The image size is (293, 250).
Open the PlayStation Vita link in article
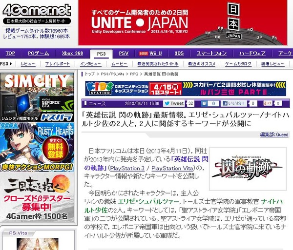pyautogui.click(x=172, y=168)
